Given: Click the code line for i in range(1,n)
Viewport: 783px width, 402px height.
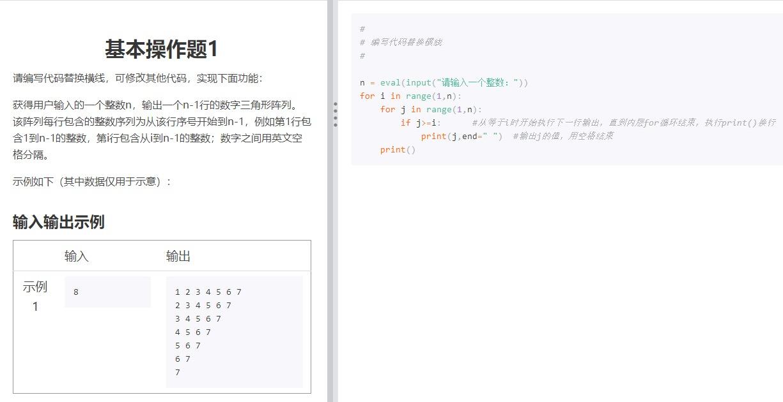Looking at the screenshot, I should tap(410, 96).
